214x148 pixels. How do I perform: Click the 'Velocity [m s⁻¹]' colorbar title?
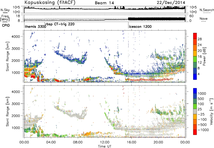(x=211, y=111)
